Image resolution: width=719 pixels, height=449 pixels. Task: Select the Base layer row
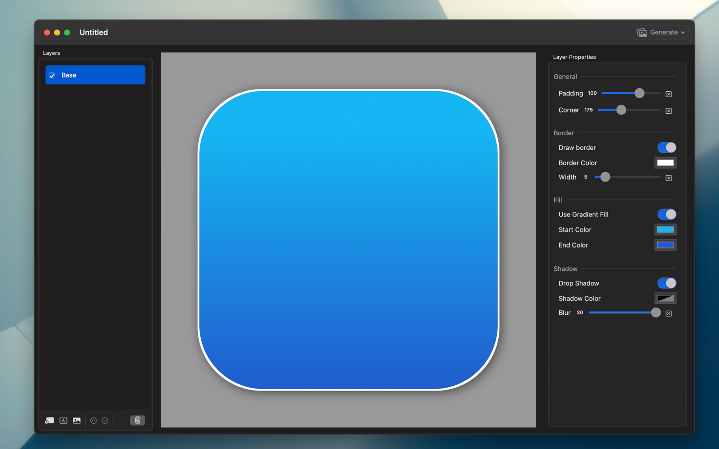pyautogui.click(x=95, y=75)
